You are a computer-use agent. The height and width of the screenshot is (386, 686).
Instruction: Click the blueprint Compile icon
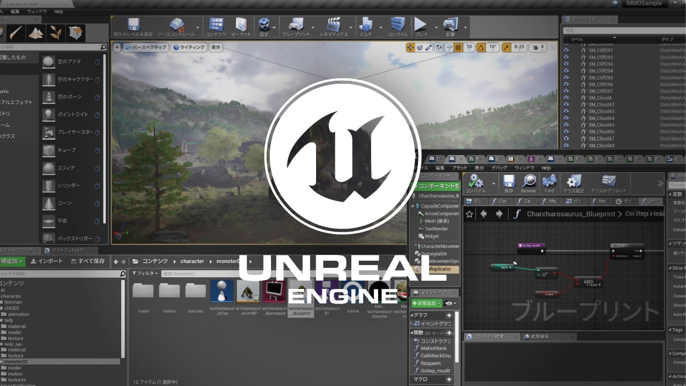click(x=475, y=182)
